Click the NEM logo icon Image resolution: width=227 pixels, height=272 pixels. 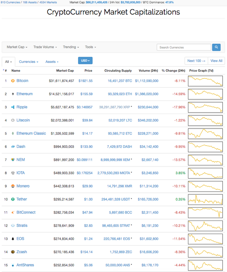point(13,160)
